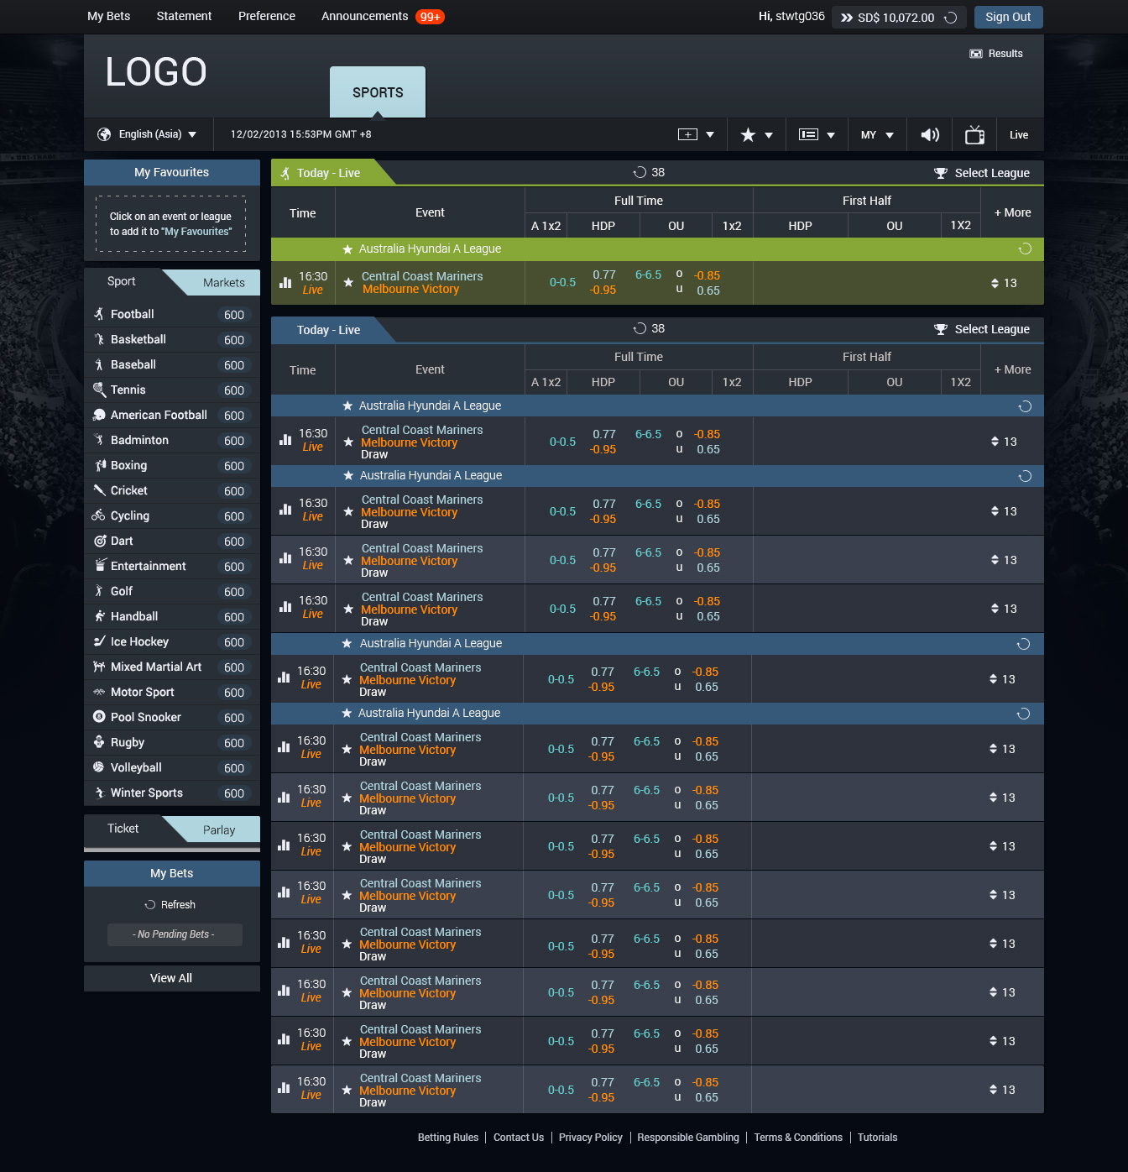Image resolution: width=1128 pixels, height=1172 pixels.
Task: Click the Sign Out button
Action: tap(1008, 17)
